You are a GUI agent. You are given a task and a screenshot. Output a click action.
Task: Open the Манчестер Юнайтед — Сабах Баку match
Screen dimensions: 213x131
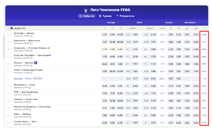(32, 107)
